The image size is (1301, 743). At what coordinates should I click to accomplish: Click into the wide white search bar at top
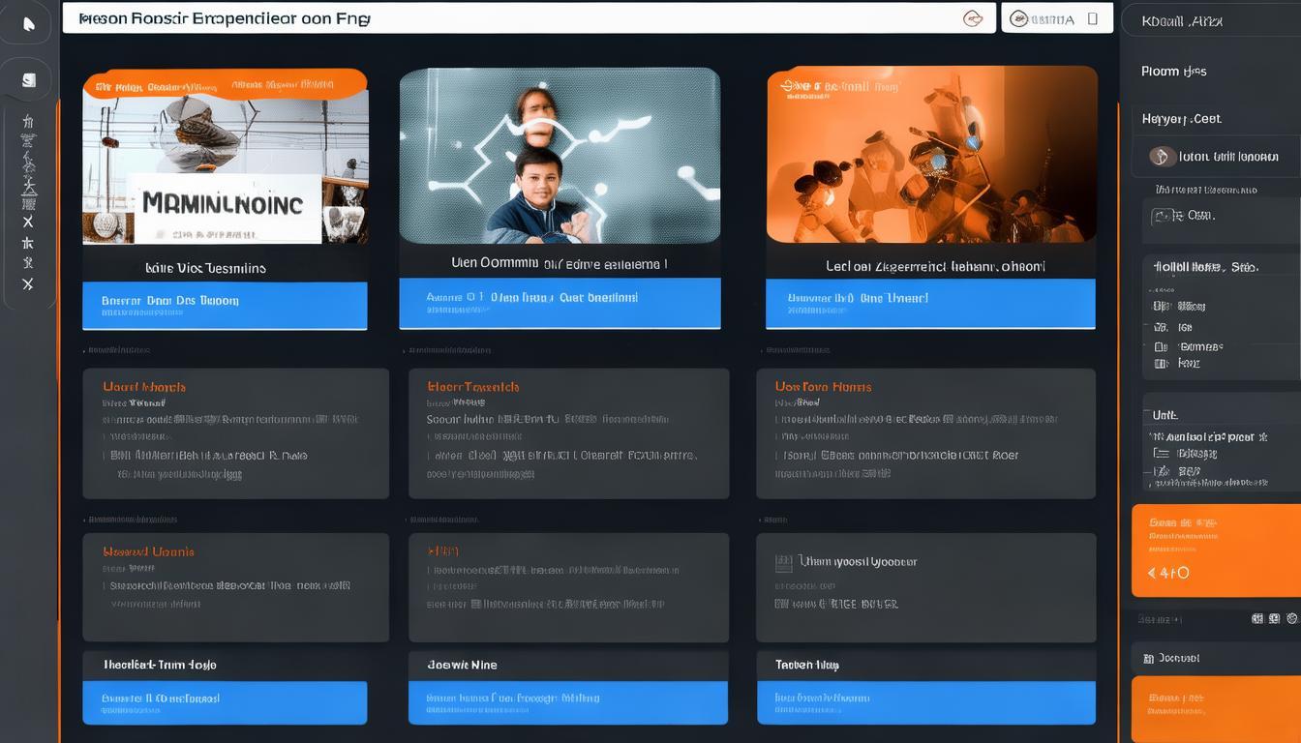point(529,17)
